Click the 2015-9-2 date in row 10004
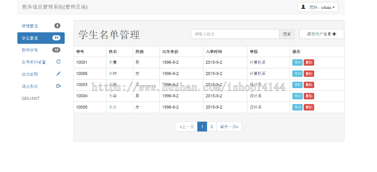Screen dimensions: 377x172 pyautogui.click(x=214, y=96)
